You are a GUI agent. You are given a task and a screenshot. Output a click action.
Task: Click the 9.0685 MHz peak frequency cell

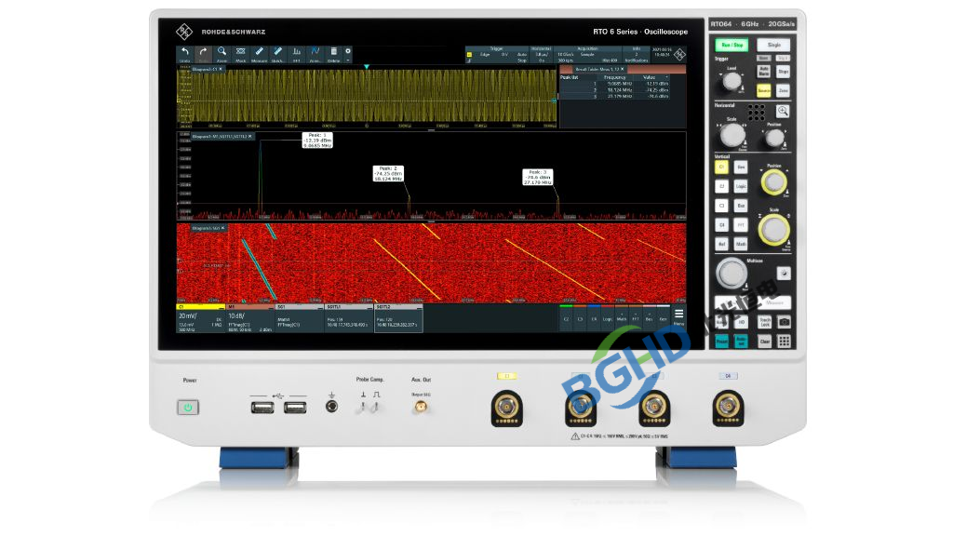(619, 83)
